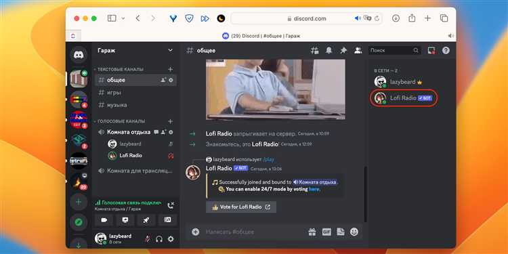Turn on camera button in voice panel
The width and height of the screenshot is (508, 254).
pyautogui.click(x=104, y=220)
